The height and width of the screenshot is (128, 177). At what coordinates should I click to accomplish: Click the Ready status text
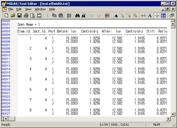pos(6,125)
